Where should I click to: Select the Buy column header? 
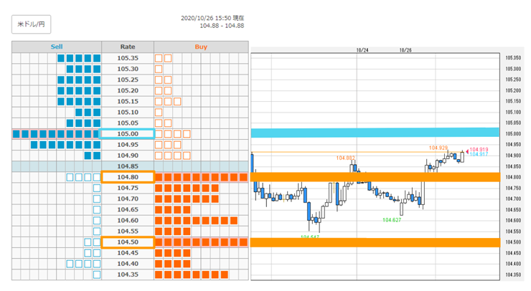point(201,47)
